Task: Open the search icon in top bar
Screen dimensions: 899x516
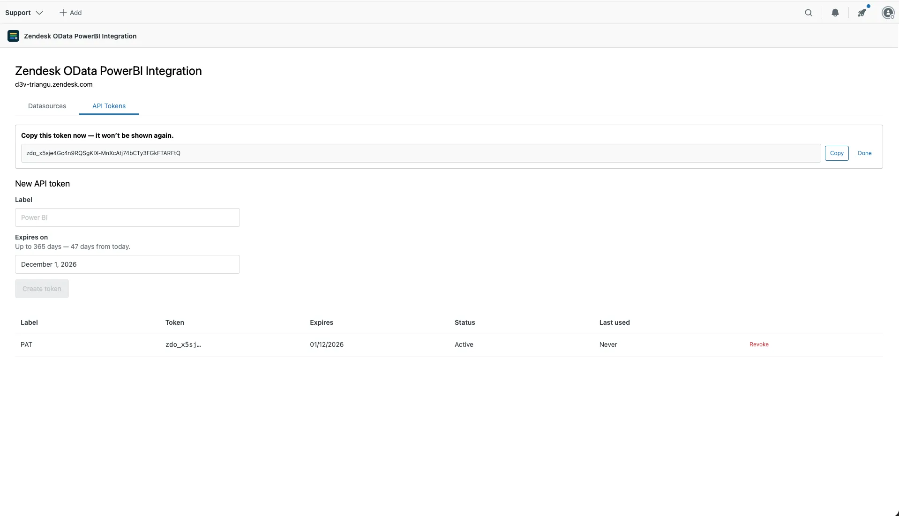Action: pos(809,13)
